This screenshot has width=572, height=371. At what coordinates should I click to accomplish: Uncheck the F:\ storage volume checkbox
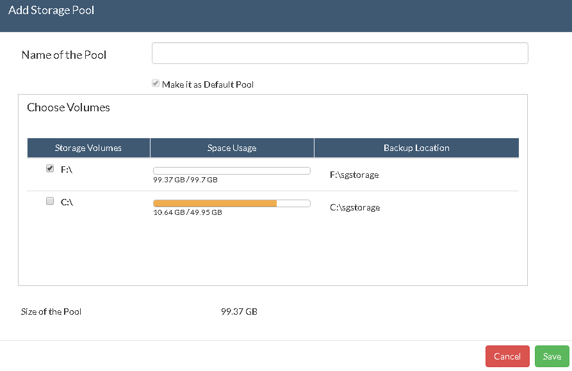(50, 168)
